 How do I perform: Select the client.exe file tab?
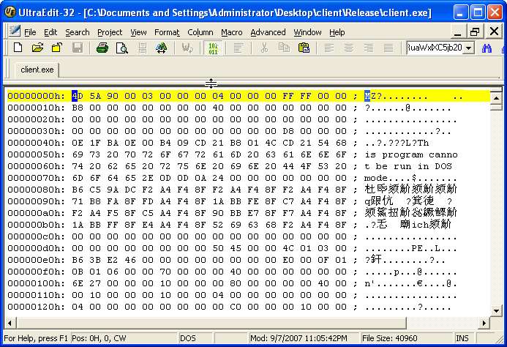(37, 70)
